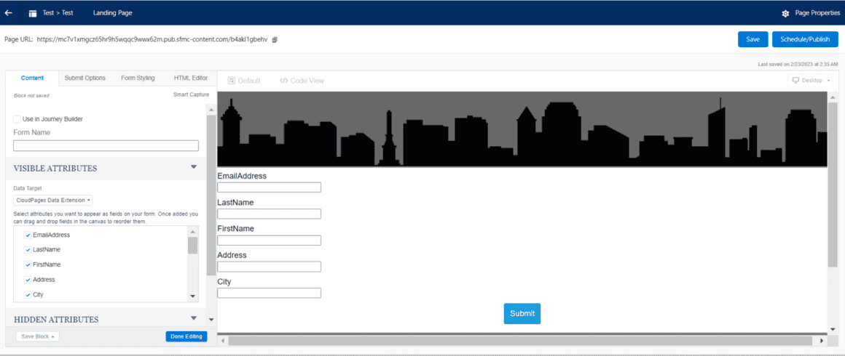
Task: Open the CloudPages Data Extension dropdown
Action: pos(53,200)
